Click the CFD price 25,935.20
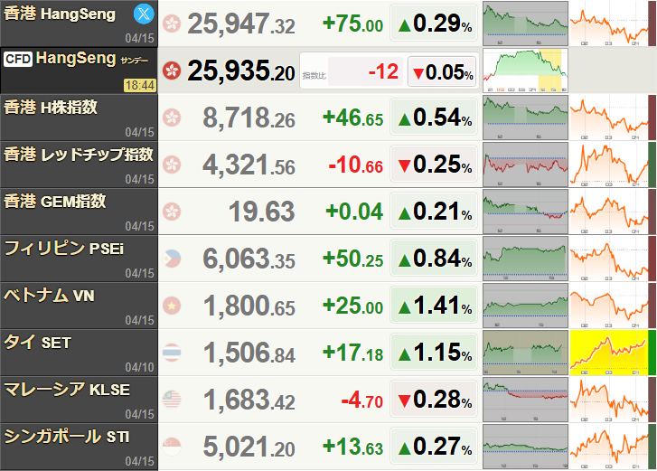Screen dimensions: 657x471 [241, 71]
